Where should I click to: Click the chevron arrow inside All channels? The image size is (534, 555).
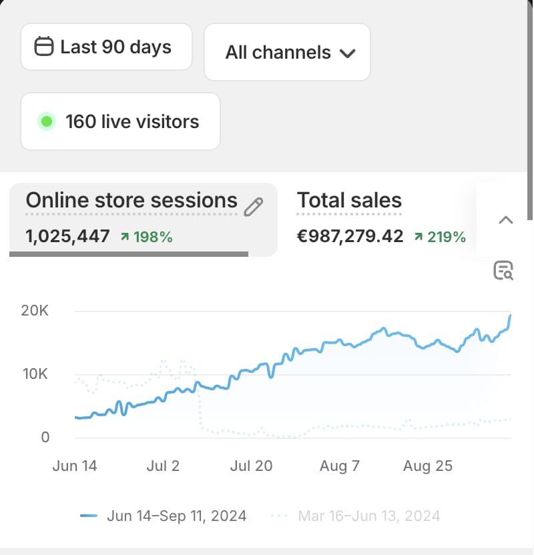point(349,52)
